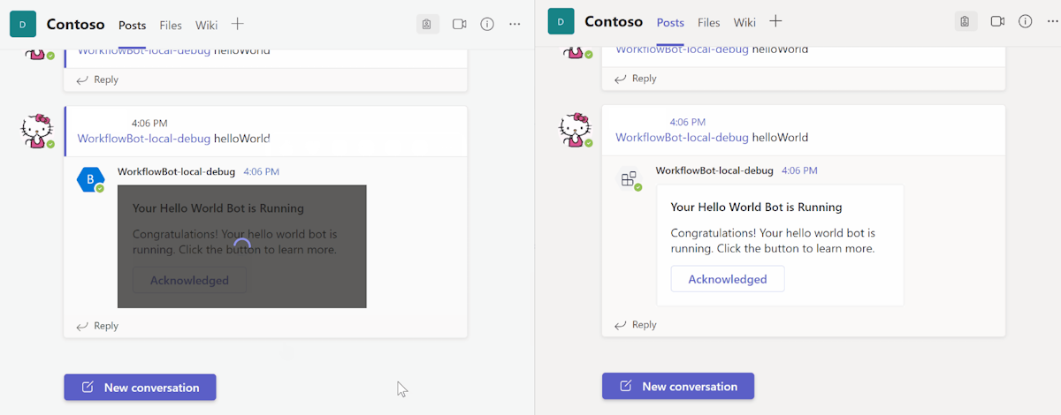The image size is (1061, 415).
Task: Click WorkflowBot-local-debug sender name in left window
Action: [x=176, y=171]
